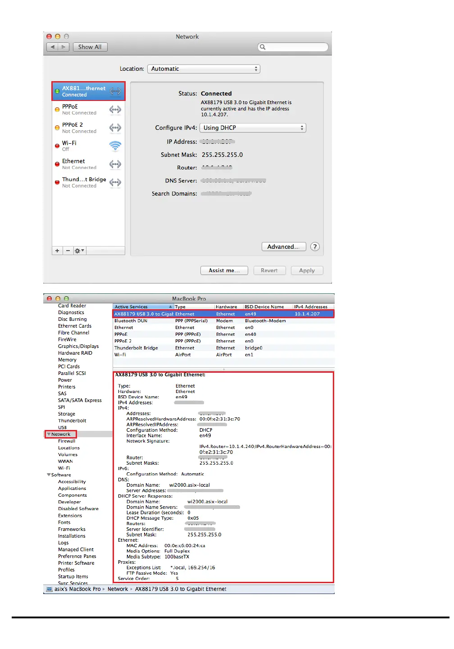Select the Bluetooth DUN row

pos(223,321)
